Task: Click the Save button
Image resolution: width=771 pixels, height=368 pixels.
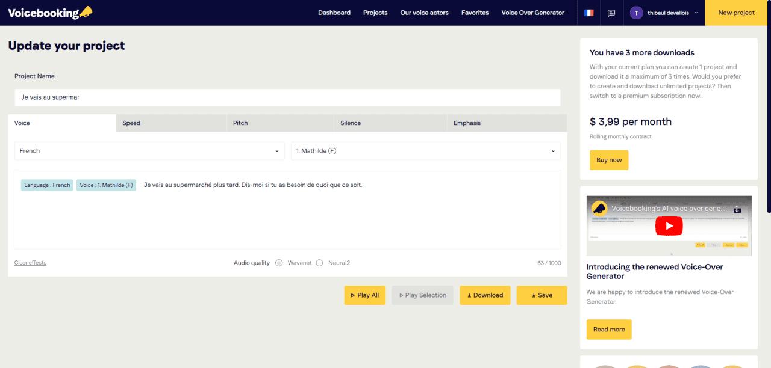Action: point(542,295)
